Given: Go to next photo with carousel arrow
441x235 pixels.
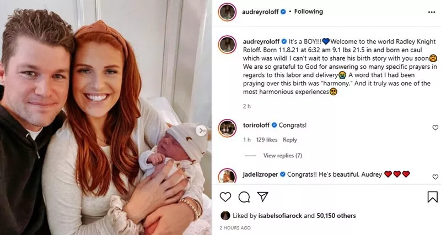Looking at the screenshot, I should coord(201,130).
